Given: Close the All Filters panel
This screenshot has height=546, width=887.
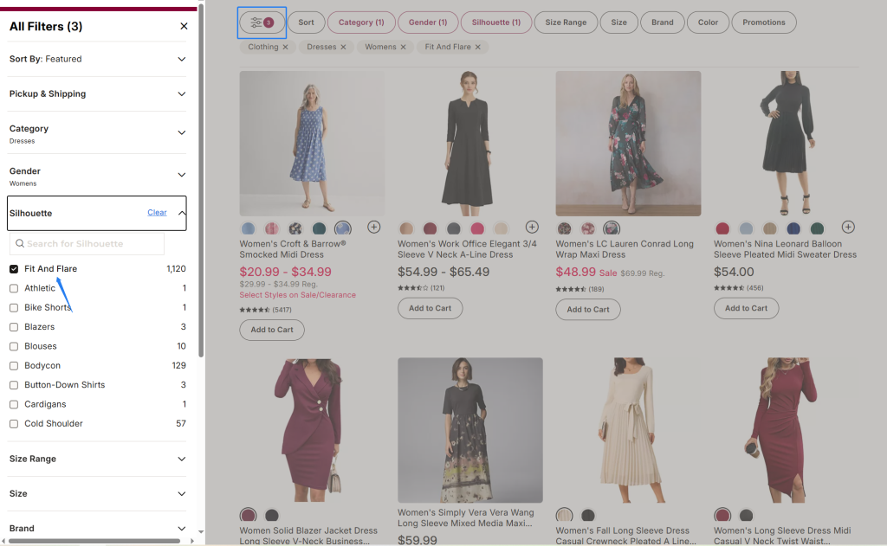Looking at the screenshot, I should (184, 26).
